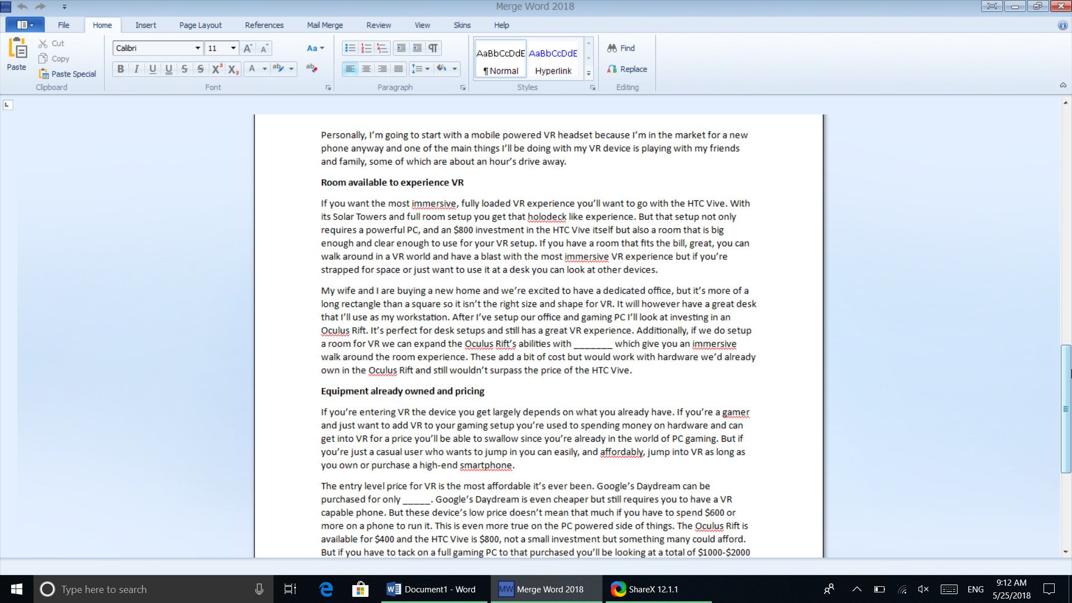Copy the selected text
Viewport: 1072px width, 603px height.
coord(54,59)
